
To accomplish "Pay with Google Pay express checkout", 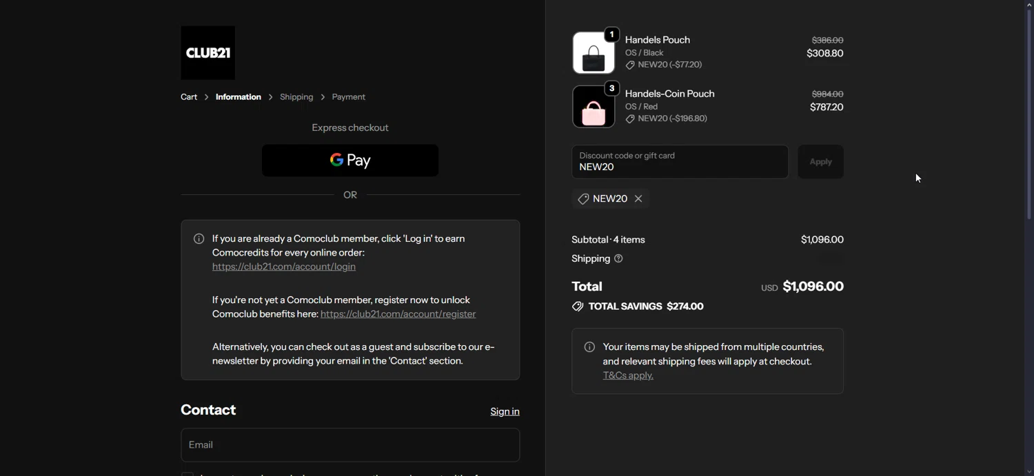I will [x=350, y=161].
